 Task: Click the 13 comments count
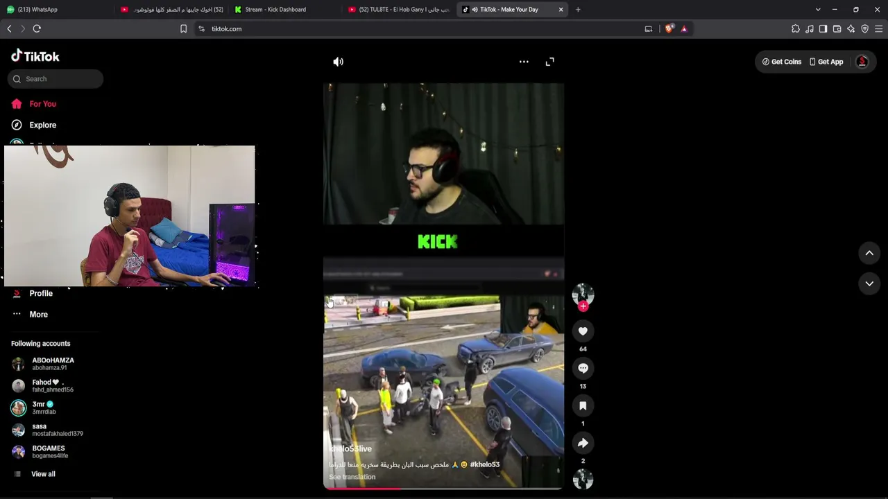click(x=583, y=387)
